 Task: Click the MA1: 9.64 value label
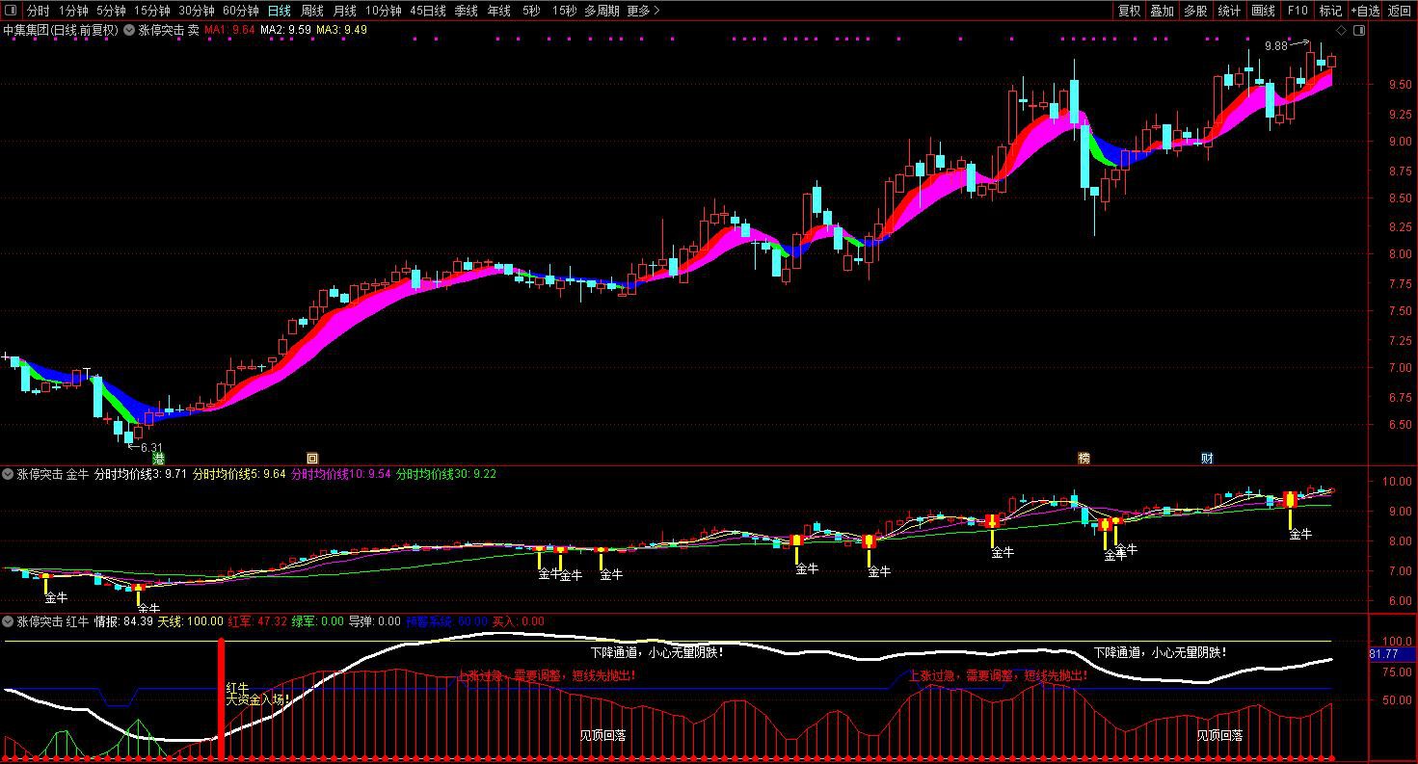[x=229, y=30]
